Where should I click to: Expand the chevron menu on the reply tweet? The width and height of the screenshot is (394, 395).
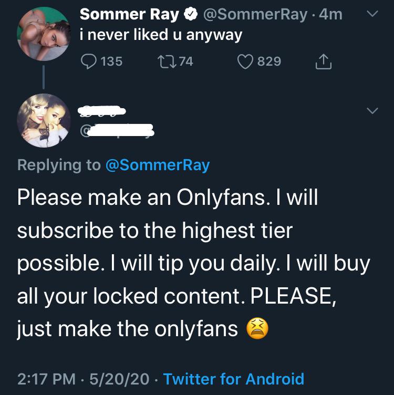pos(371,110)
